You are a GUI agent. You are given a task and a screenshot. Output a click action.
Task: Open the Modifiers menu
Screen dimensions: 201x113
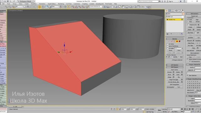point(34,4)
